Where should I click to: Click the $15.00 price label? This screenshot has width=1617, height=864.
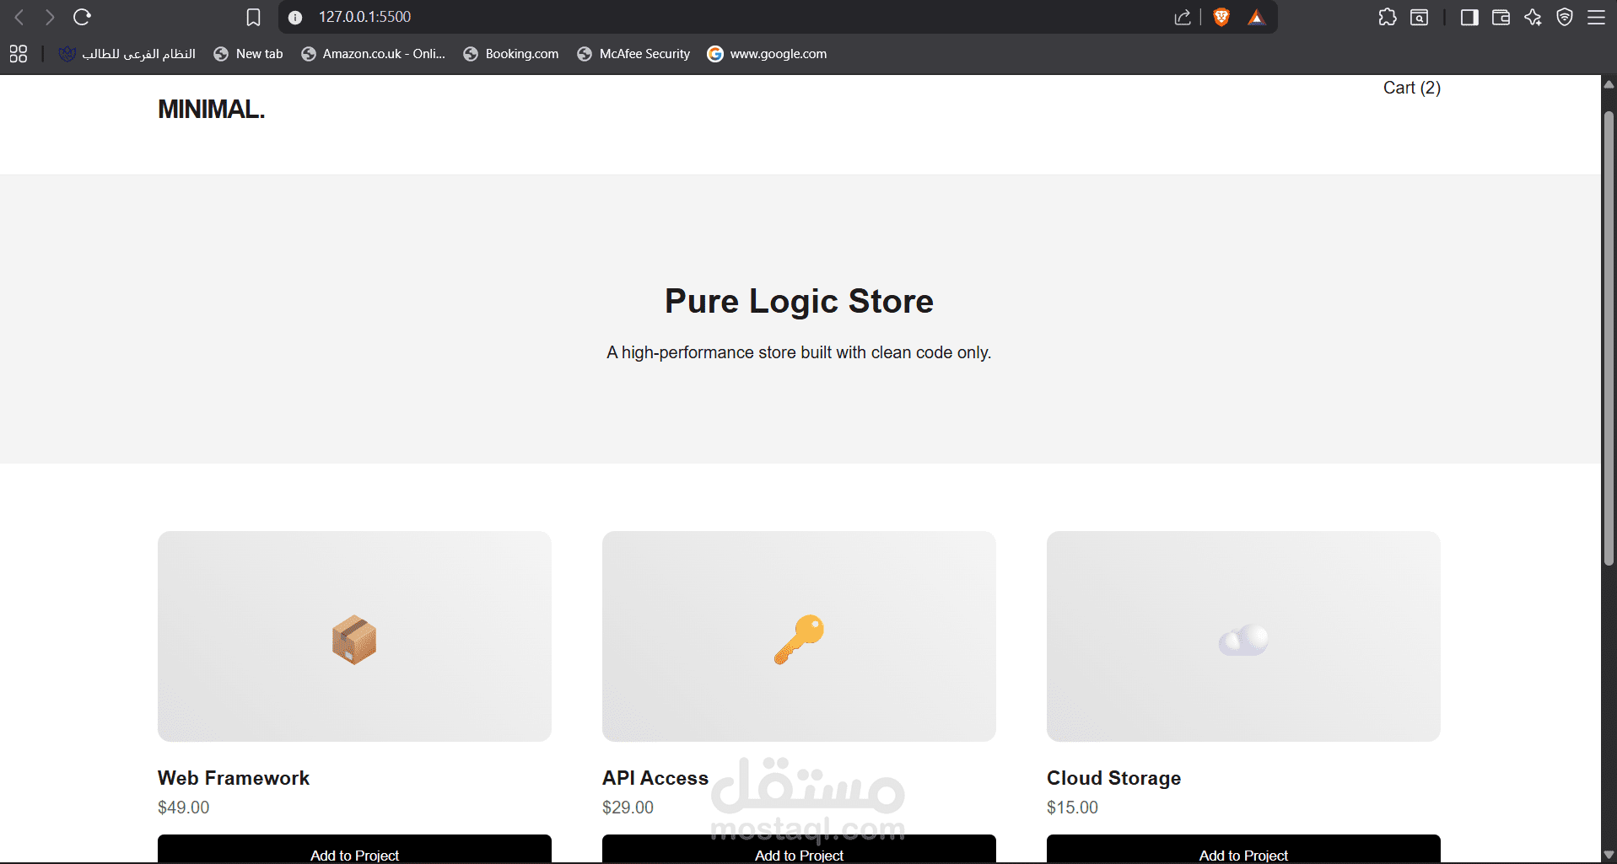coord(1073,808)
